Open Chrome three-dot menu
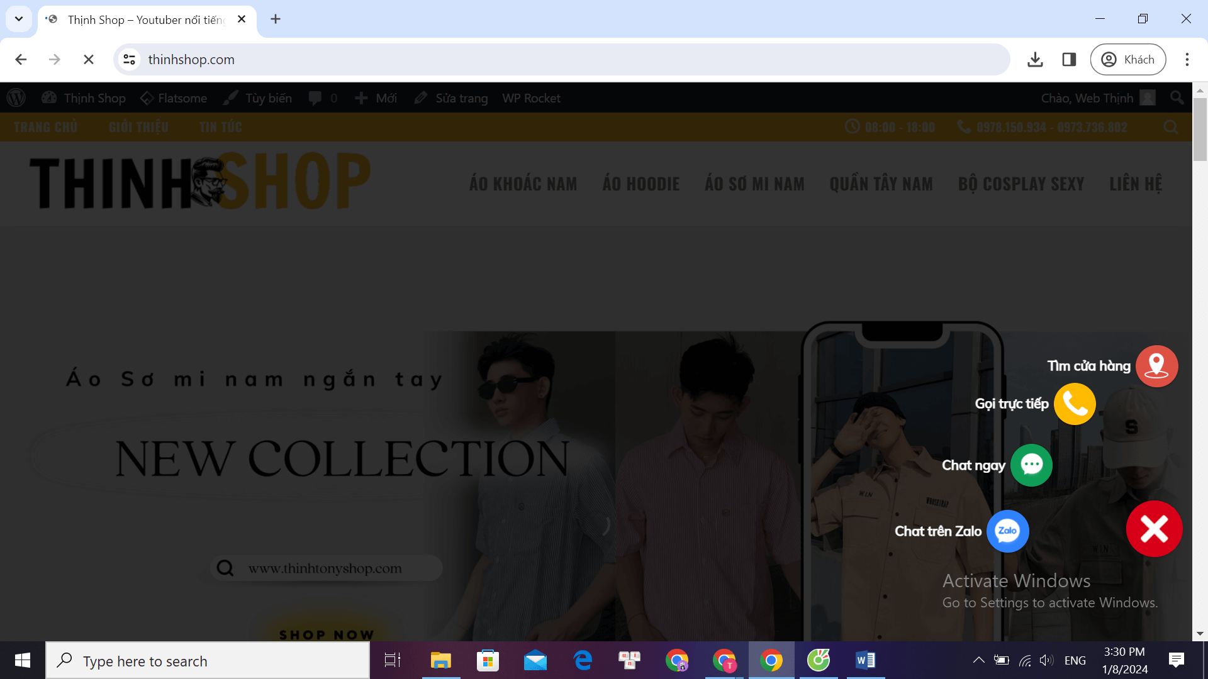The width and height of the screenshot is (1208, 679). [1187, 59]
